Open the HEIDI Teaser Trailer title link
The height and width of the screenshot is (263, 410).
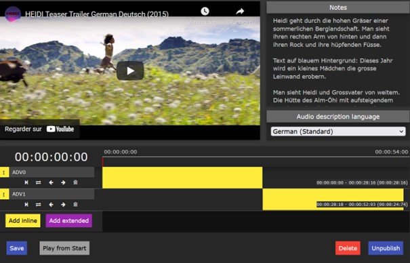click(x=97, y=14)
